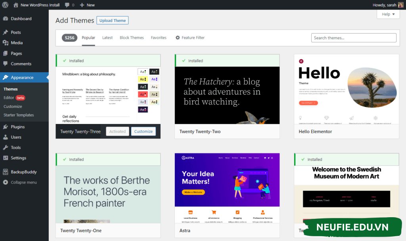Click the Settings sliders icon
Viewport: 406px width, 241px height.
click(6, 158)
